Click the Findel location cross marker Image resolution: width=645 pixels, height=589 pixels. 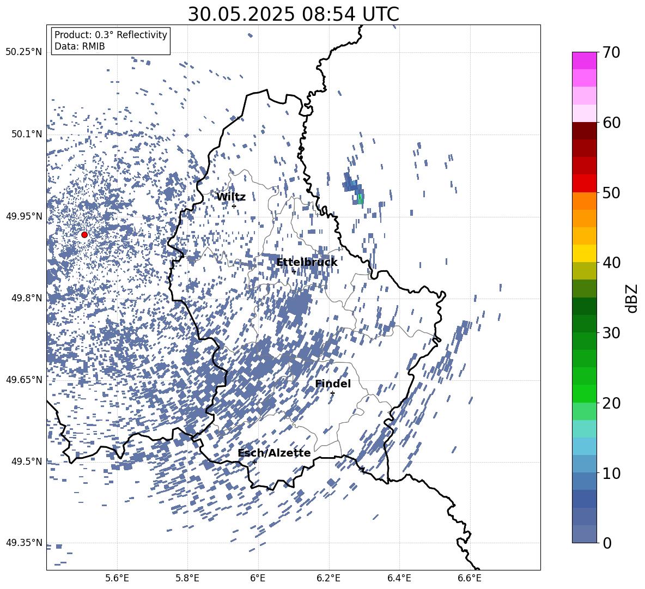pyautogui.click(x=332, y=393)
